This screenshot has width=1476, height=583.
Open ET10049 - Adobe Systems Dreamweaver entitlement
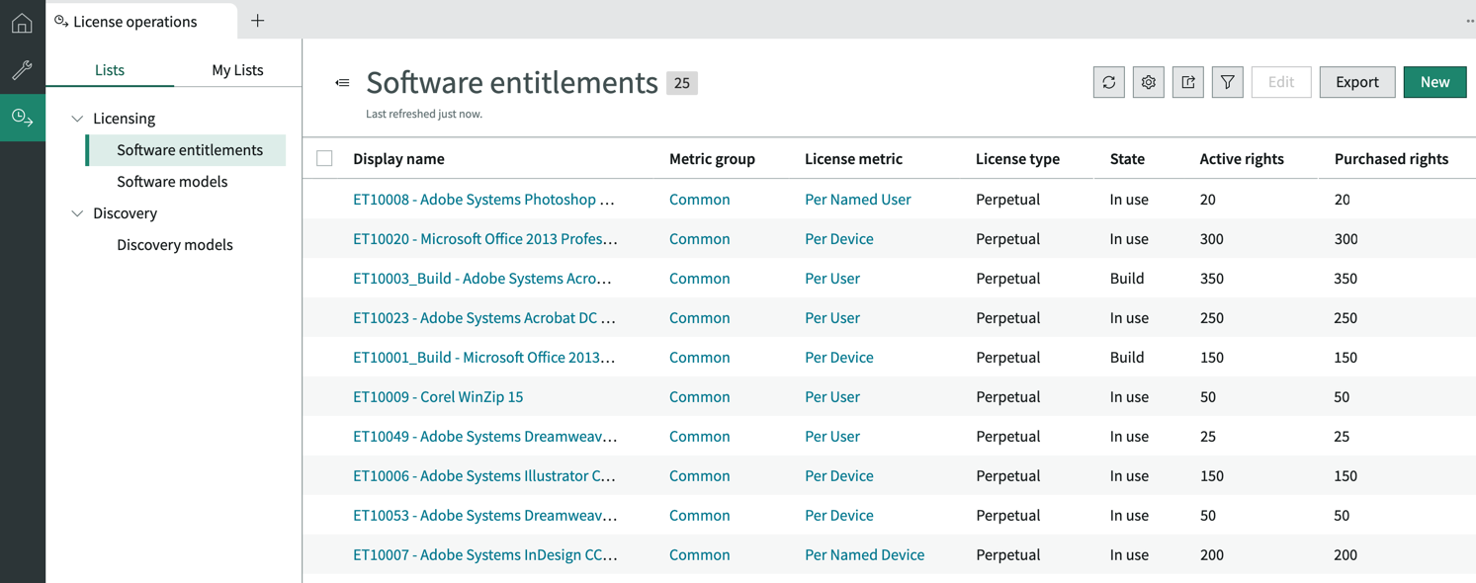pos(485,437)
